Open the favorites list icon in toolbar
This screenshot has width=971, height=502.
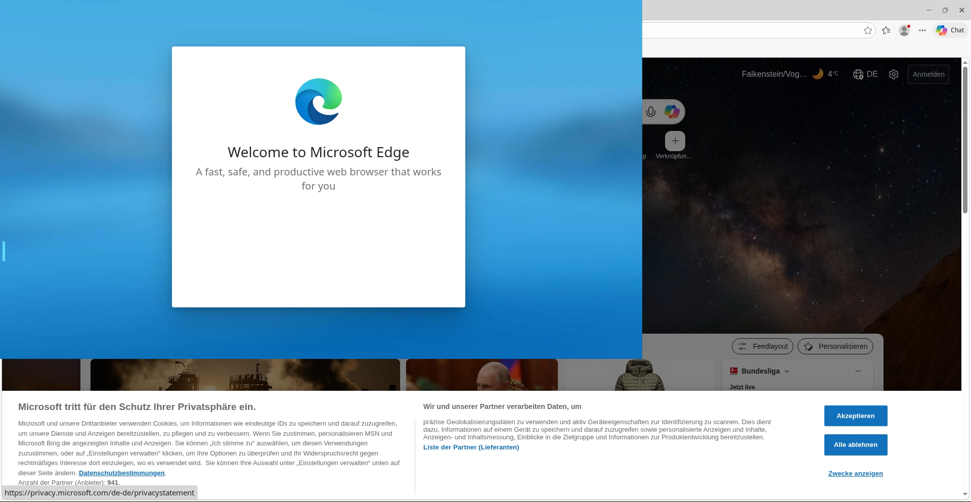point(886,30)
